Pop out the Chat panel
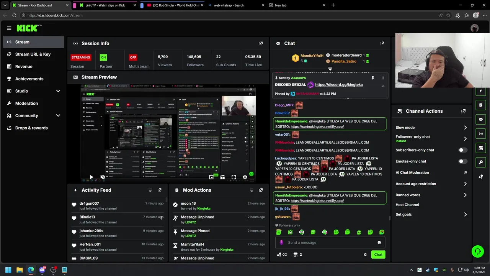490x276 pixels. tap(382, 43)
